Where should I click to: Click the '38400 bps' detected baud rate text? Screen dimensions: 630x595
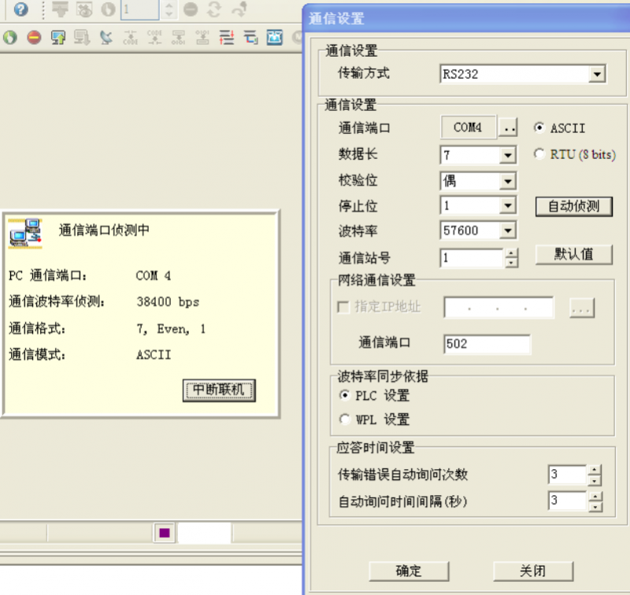coord(168,302)
